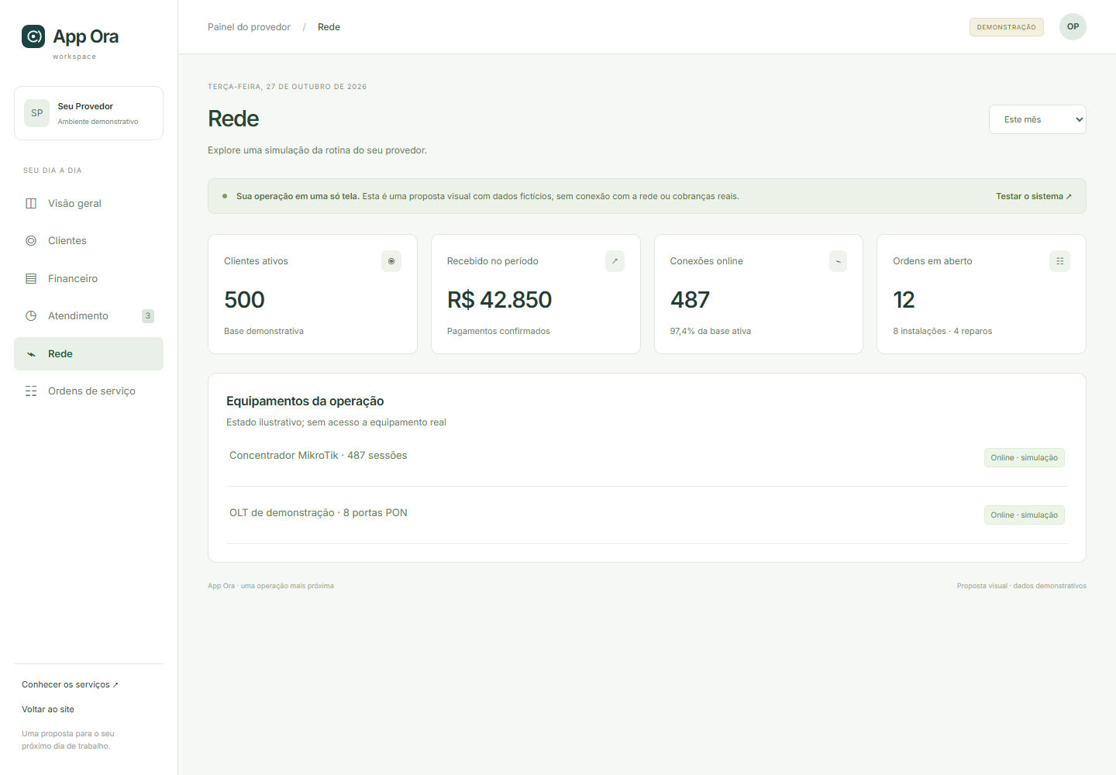This screenshot has height=775, width=1116.
Task: Click the Rede sidebar icon
Action: (31, 354)
